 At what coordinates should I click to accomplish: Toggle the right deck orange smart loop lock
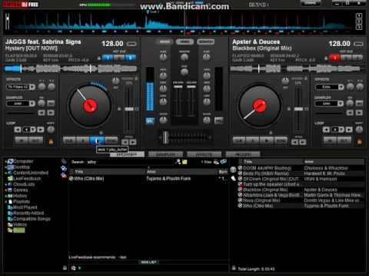[x=360, y=141]
